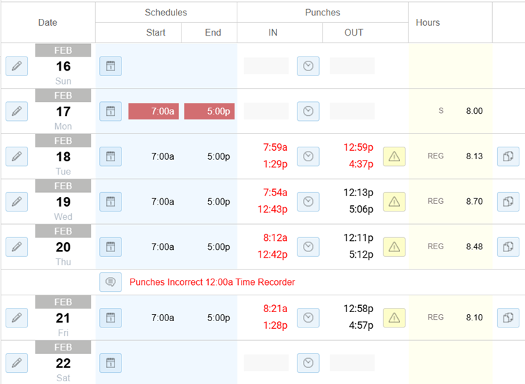Viewport: 525px width, 384px height.
Task: Click the Punches IN column header
Action: 273,33
